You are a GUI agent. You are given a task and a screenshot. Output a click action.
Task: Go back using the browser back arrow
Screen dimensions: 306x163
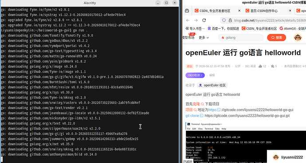(x=188, y=20)
